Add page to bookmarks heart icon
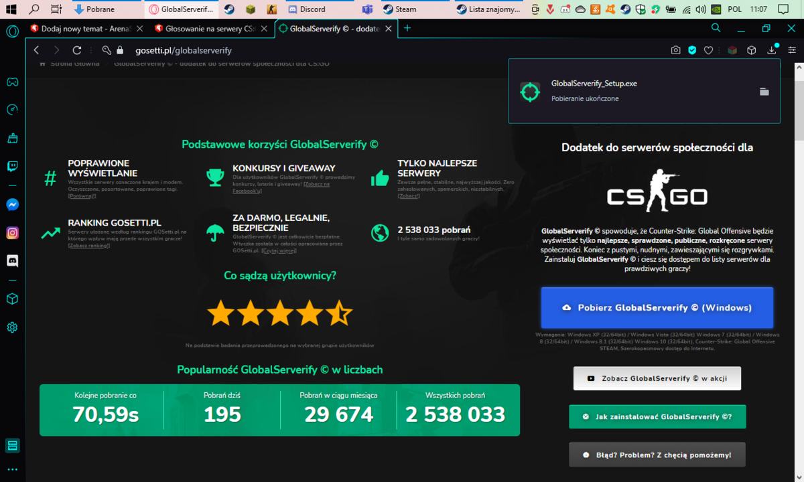This screenshot has width=804, height=482. [x=709, y=50]
